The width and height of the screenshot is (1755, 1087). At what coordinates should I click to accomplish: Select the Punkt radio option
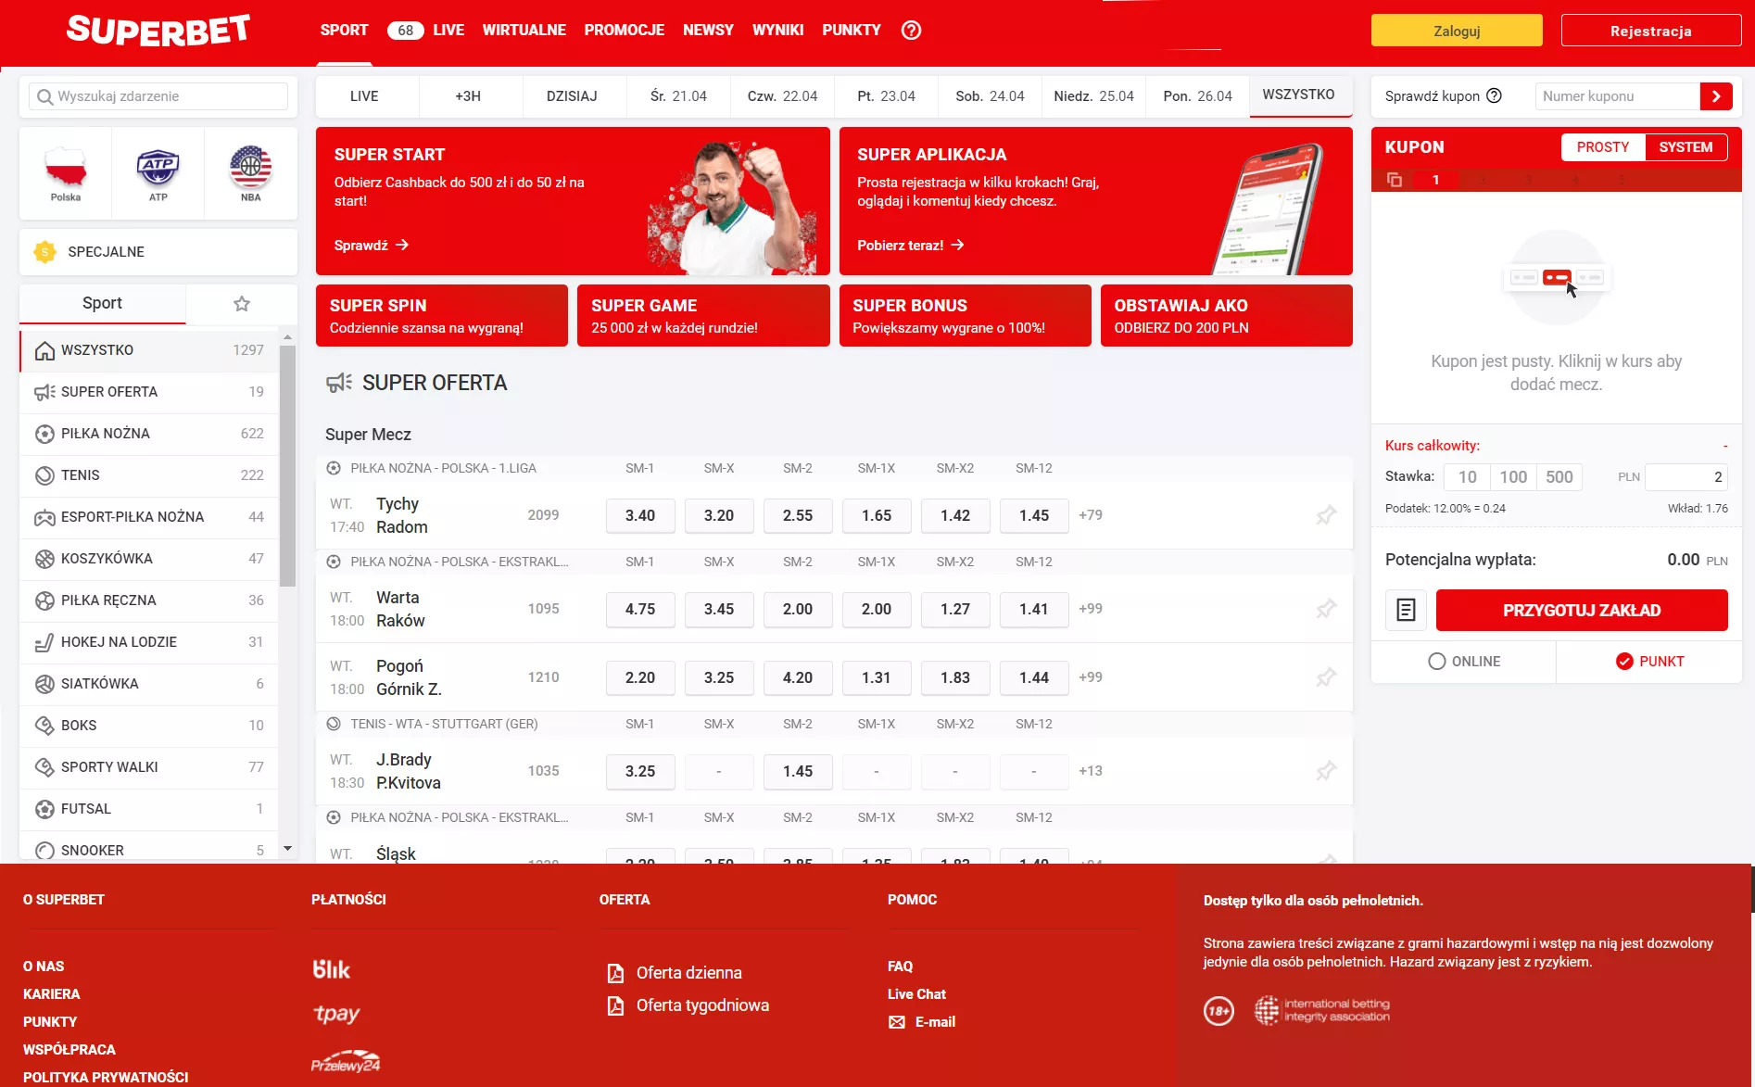coord(1649,662)
